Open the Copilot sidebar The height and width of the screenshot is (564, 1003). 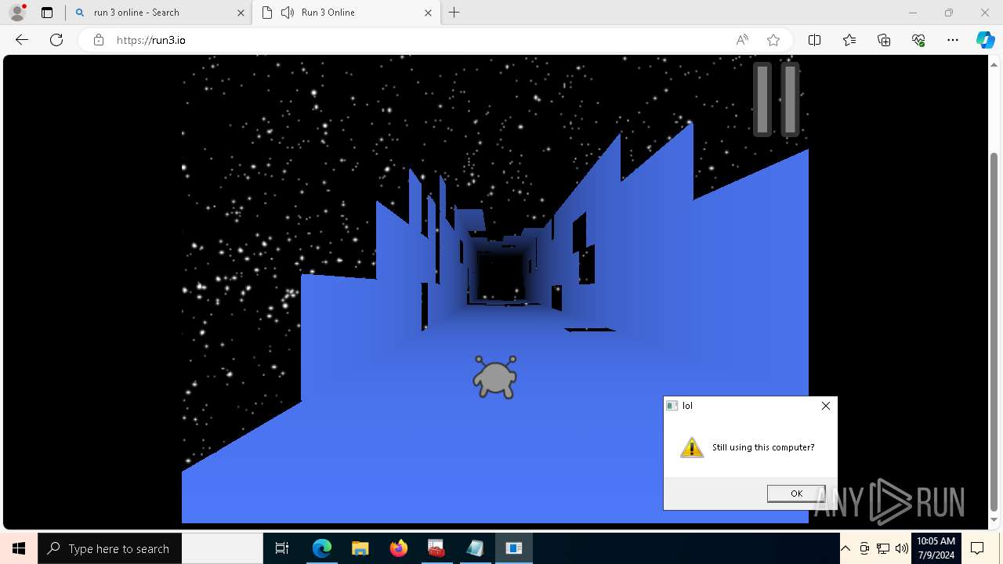pyautogui.click(x=986, y=40)
